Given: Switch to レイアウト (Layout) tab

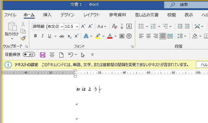Looking at the screenshot, I should tap(92, 15).
